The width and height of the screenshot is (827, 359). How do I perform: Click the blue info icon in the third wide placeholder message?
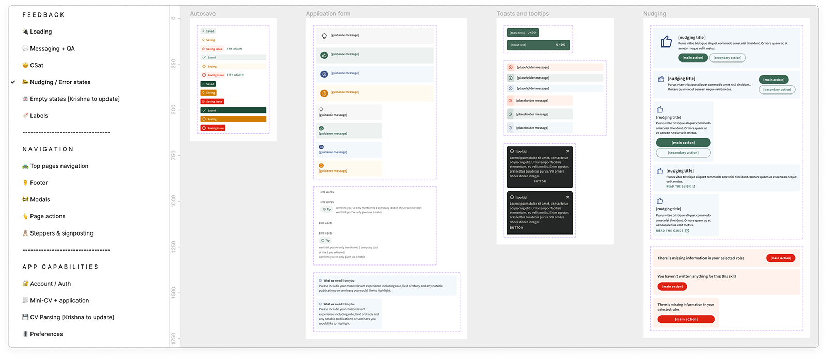(x=511, y=88)
